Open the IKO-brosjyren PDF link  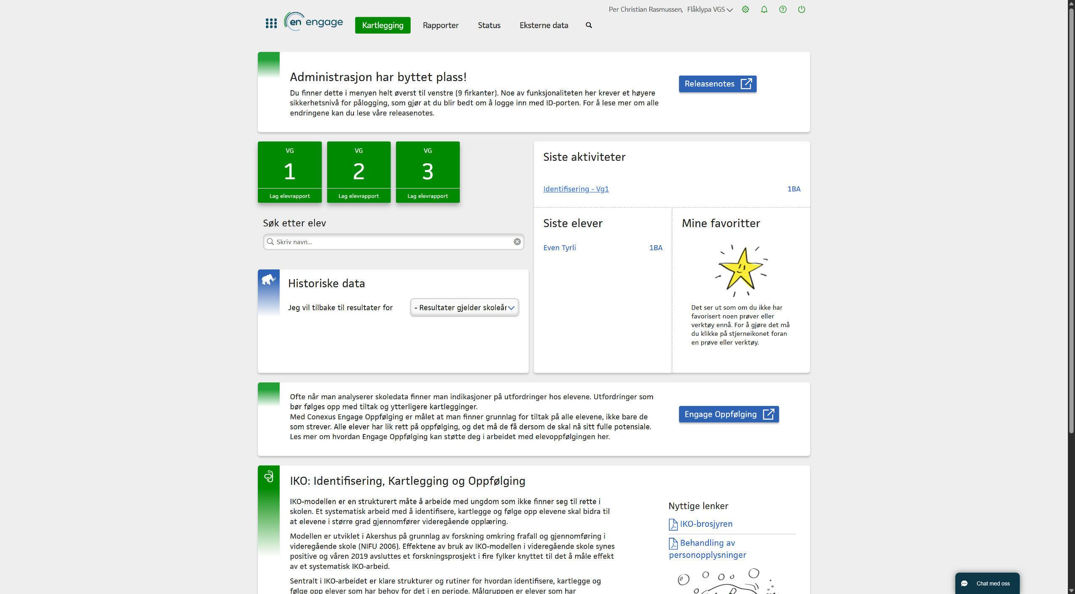click(x=706, y=524)
